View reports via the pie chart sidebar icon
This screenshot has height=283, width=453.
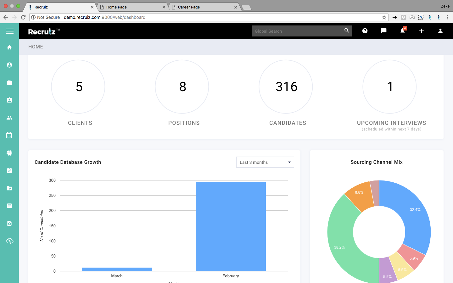click(9, 153)
